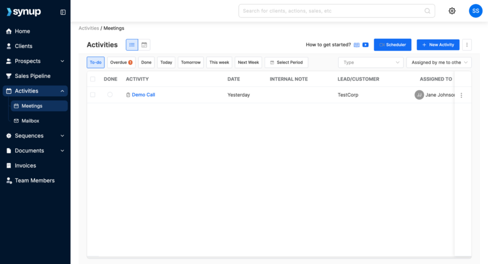Image resolution: width=488 pixels, height=264 pixels.
Task: Select all activities with header checkbox
Action: 92,79
